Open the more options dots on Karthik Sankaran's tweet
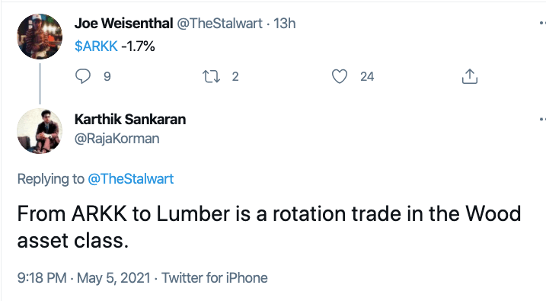The height and width of the screenshot is (301, 546). point(542,119)
